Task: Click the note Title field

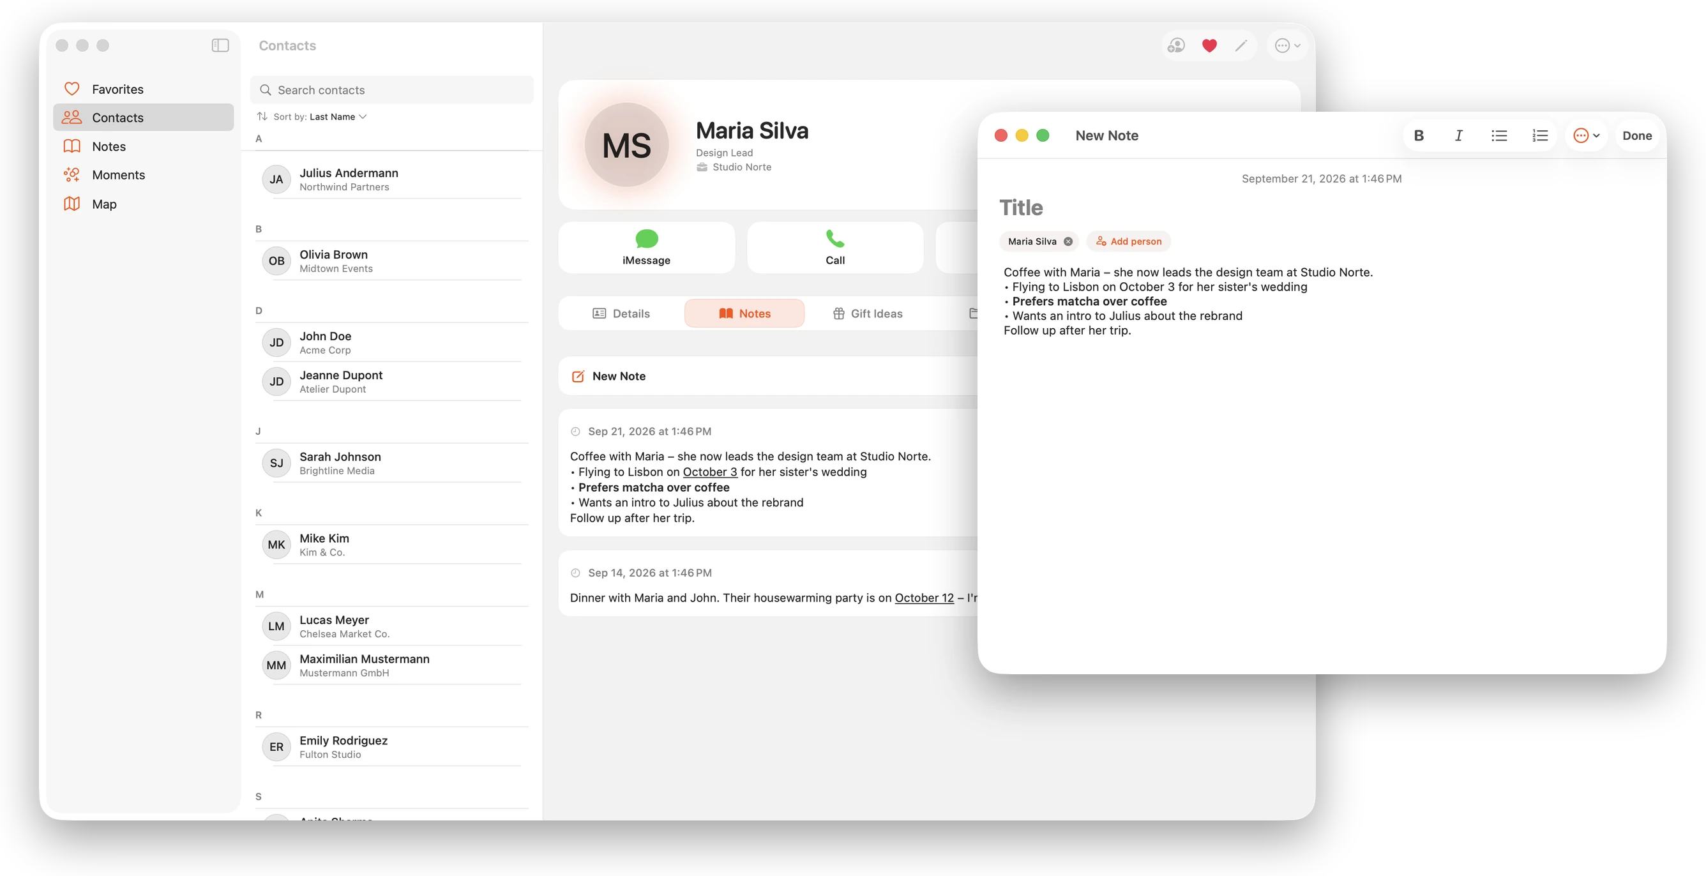Action: [x=1021, y=208]
